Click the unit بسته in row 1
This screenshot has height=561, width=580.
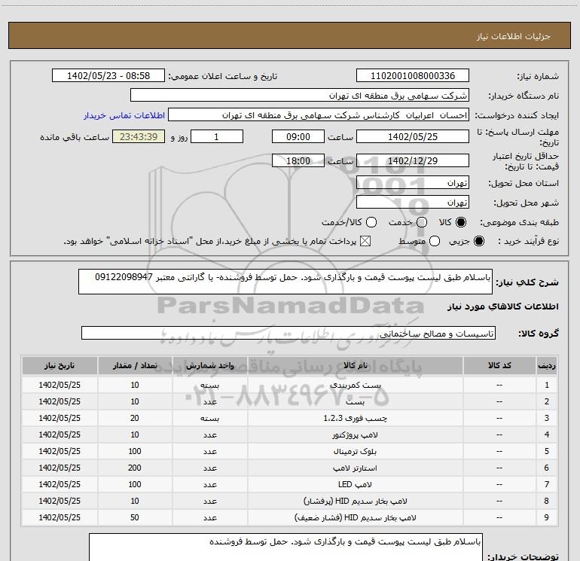[x=209, y=385]
